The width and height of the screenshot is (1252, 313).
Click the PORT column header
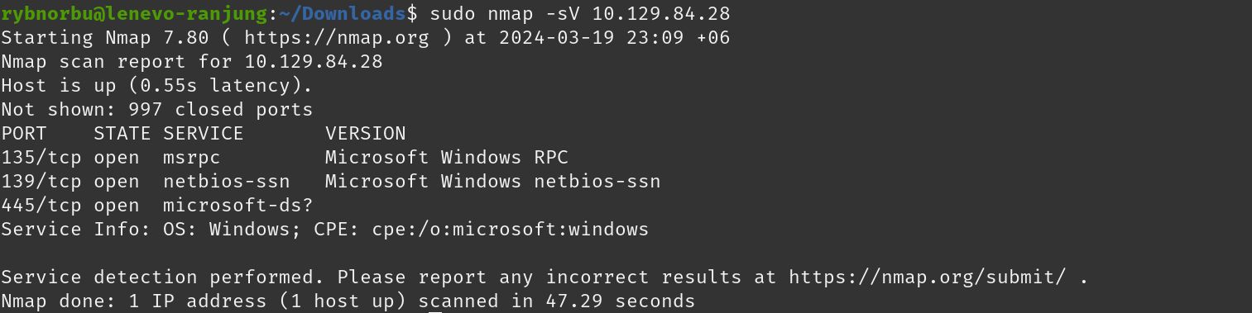(x=23, y=133)
